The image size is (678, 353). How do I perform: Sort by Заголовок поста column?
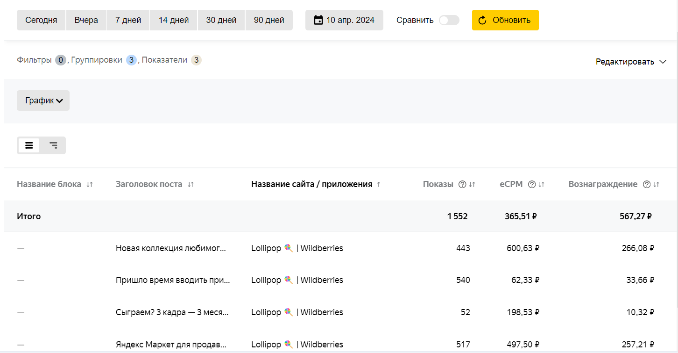click(191, 184)
